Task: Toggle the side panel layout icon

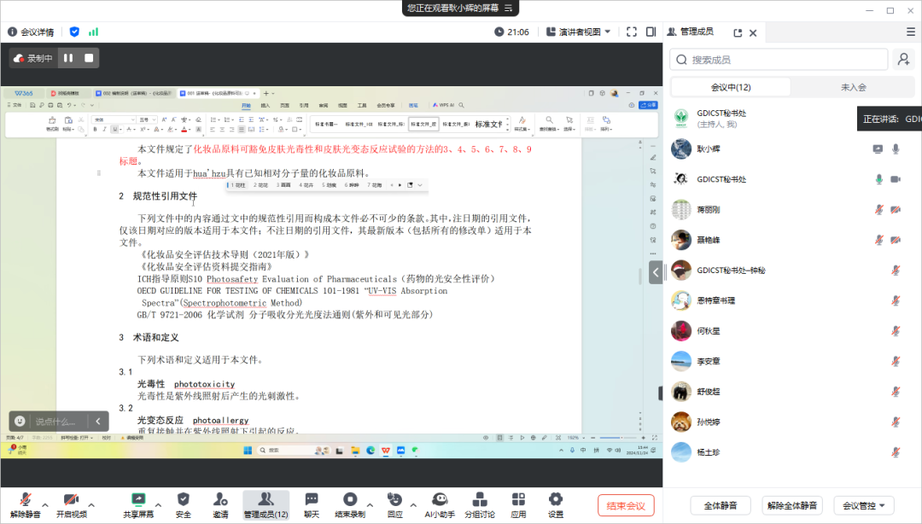Action: tap(651, 32)
